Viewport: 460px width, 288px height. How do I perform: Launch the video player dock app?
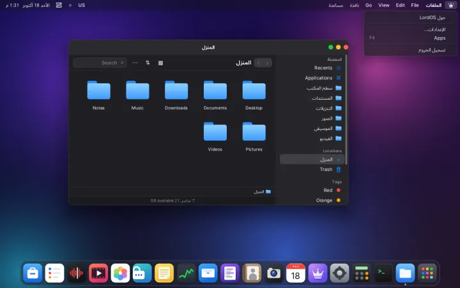tap(98, 273)
